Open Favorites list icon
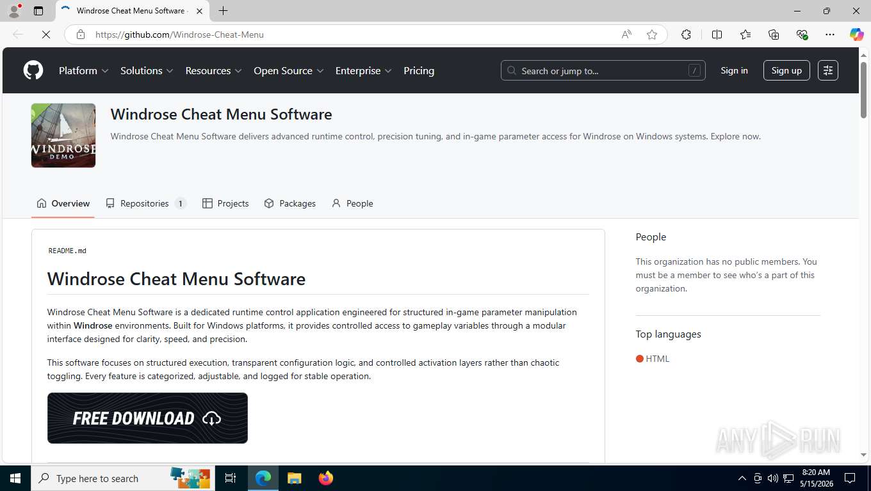871x491 pixels. (x=745, y=35)
